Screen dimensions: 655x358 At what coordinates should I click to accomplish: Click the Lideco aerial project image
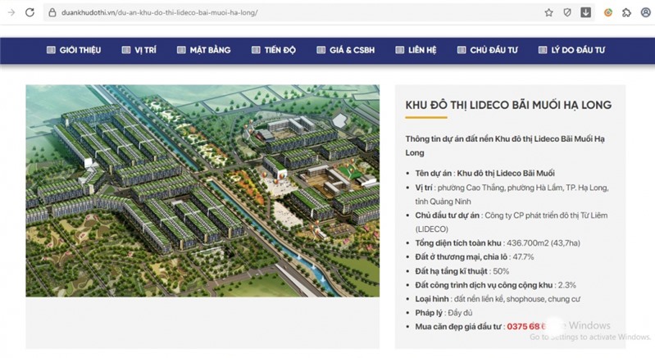point(202,191)
